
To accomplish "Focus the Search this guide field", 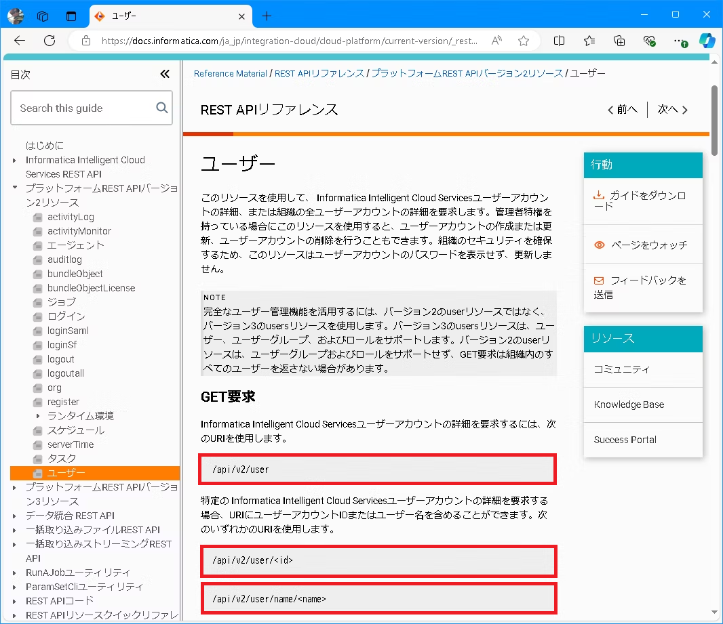I will tap(92, 108).
